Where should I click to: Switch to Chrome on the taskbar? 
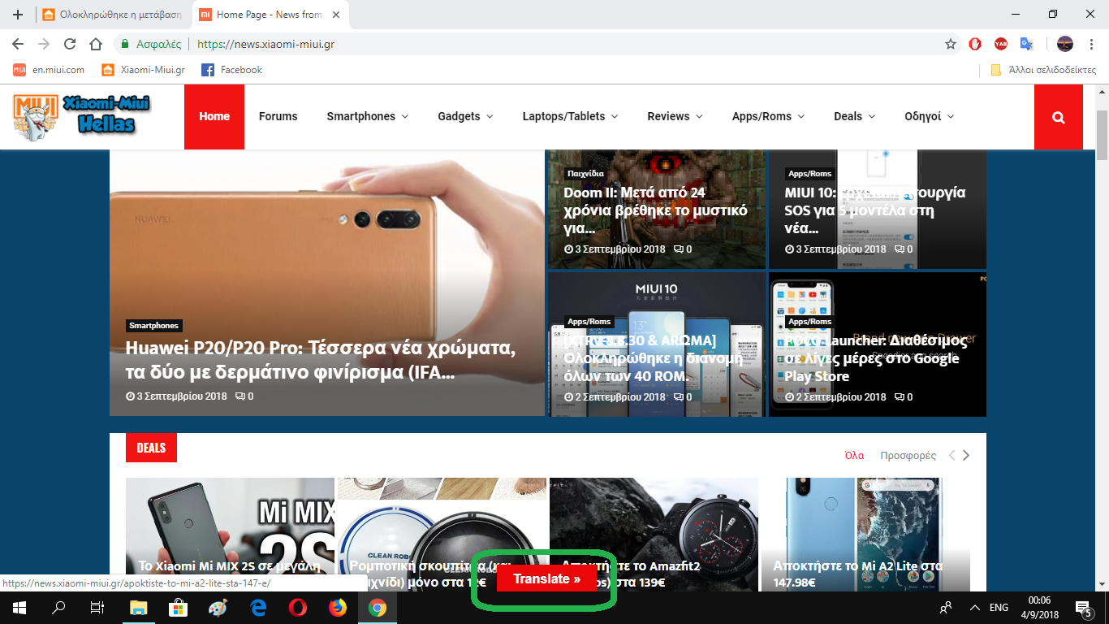click(378, 607)
